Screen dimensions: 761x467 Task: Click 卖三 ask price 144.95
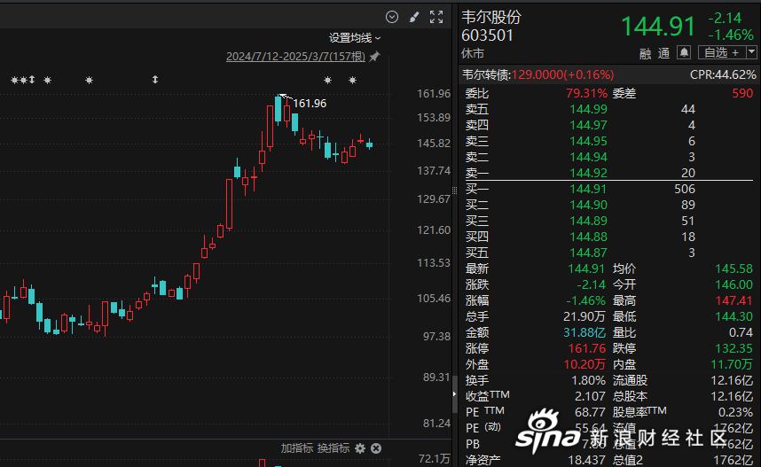coord(588,141)
